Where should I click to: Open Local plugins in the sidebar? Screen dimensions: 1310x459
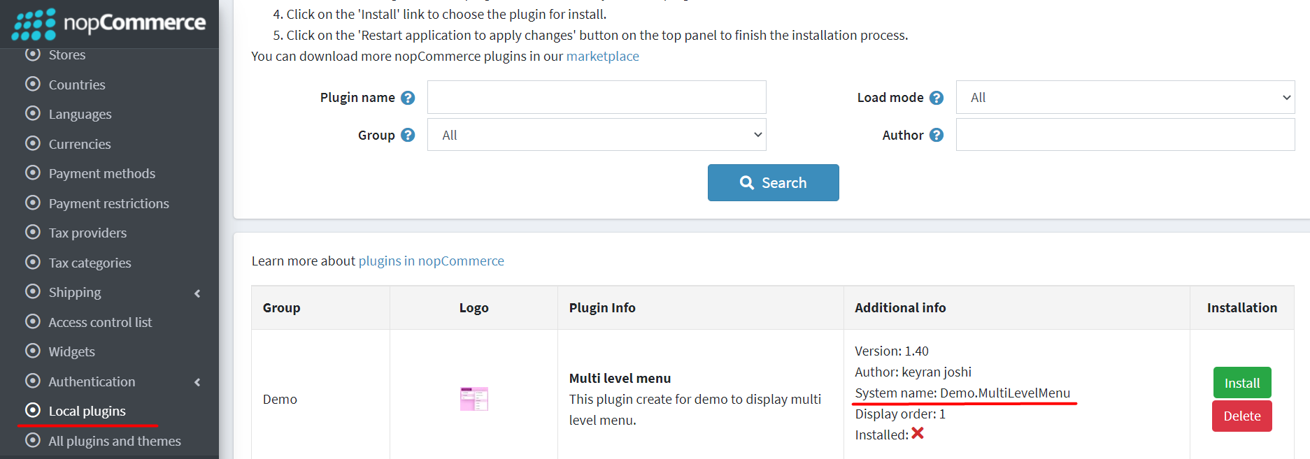tap(87, 411)
